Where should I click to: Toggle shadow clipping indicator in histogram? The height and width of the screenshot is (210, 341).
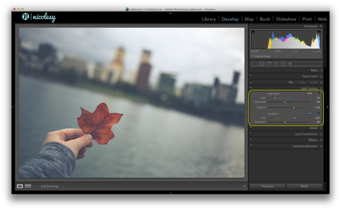pos(253,32)
